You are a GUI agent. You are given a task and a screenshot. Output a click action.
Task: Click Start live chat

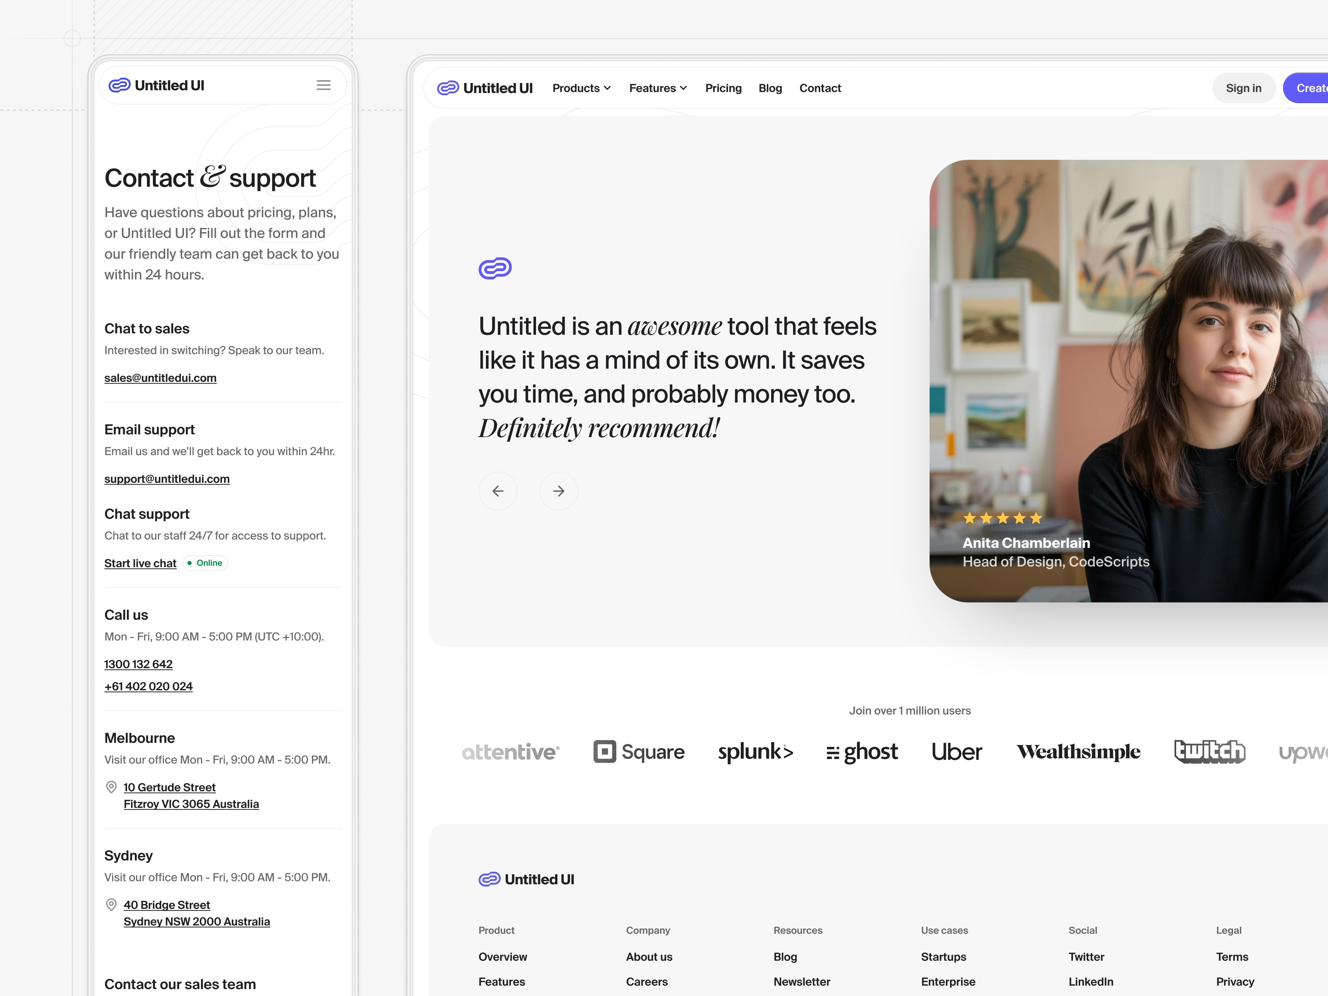(x=140, y=563)
